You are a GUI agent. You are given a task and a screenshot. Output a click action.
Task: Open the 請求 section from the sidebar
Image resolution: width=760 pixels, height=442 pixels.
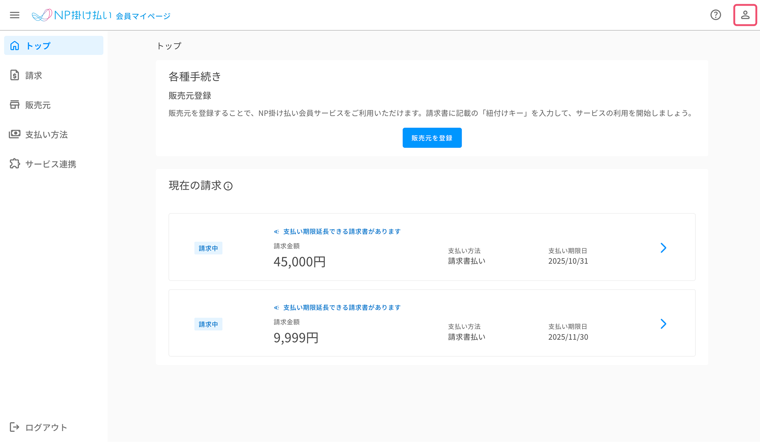click(x=33, y=75)
